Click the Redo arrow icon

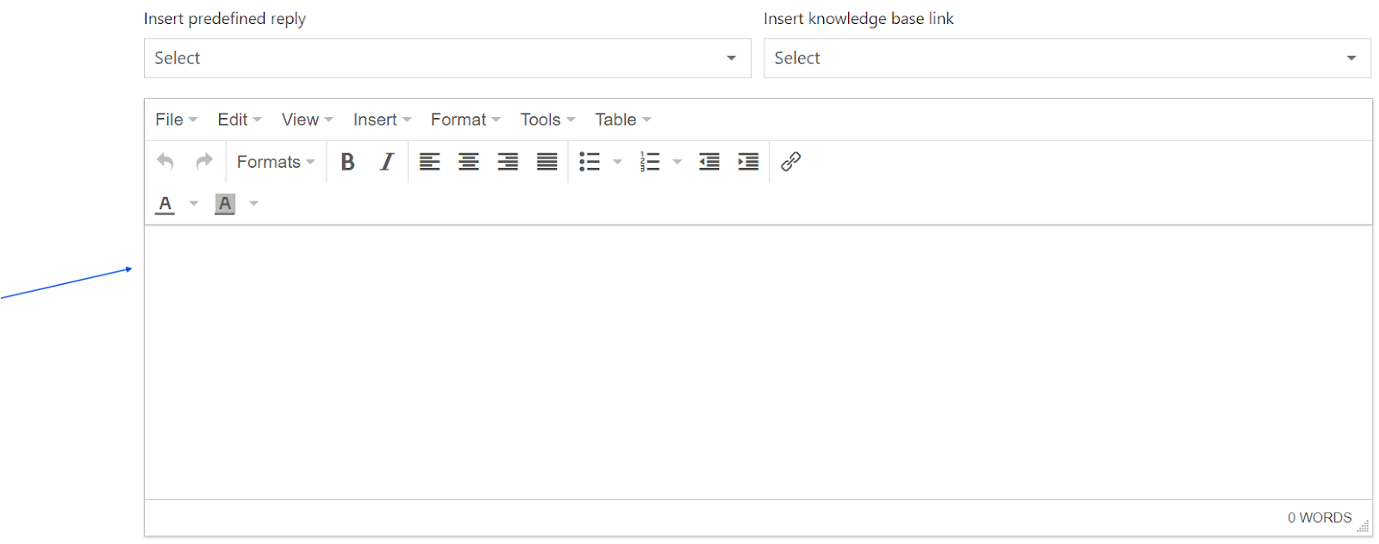coord(204,162)
